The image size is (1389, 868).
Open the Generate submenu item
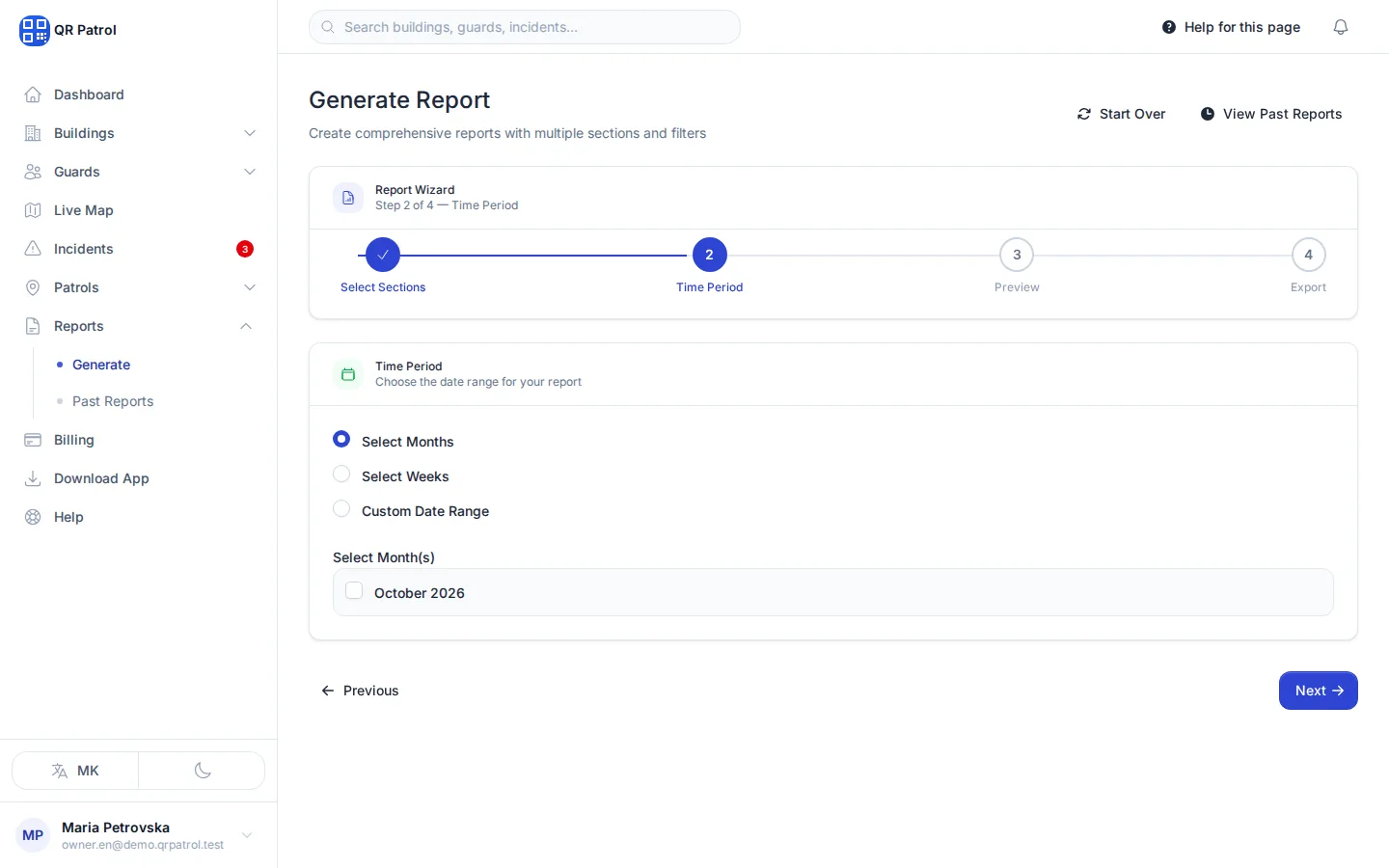101,365
